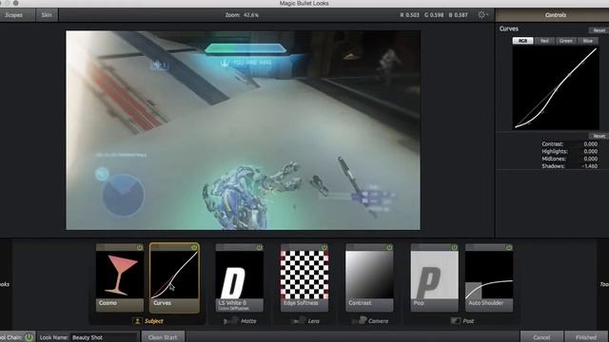Click the Lens stage icon

[x=298, y=321]
